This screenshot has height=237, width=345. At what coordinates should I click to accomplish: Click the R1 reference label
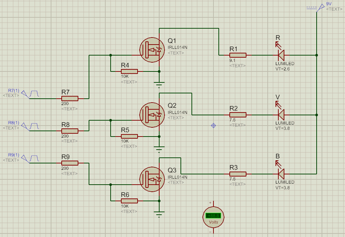coord(233,49)
